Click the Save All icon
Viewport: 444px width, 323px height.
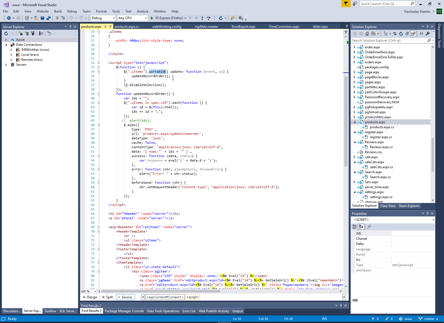(x=48, y=18)
